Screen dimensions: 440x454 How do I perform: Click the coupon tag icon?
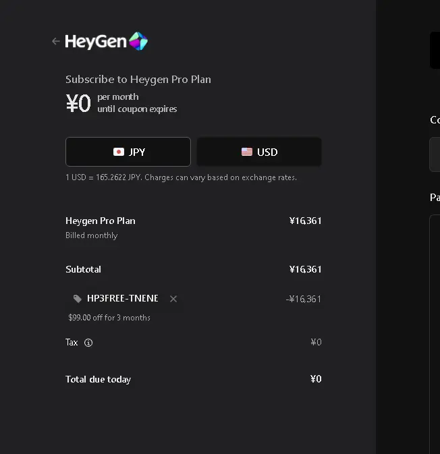[78, 299]
